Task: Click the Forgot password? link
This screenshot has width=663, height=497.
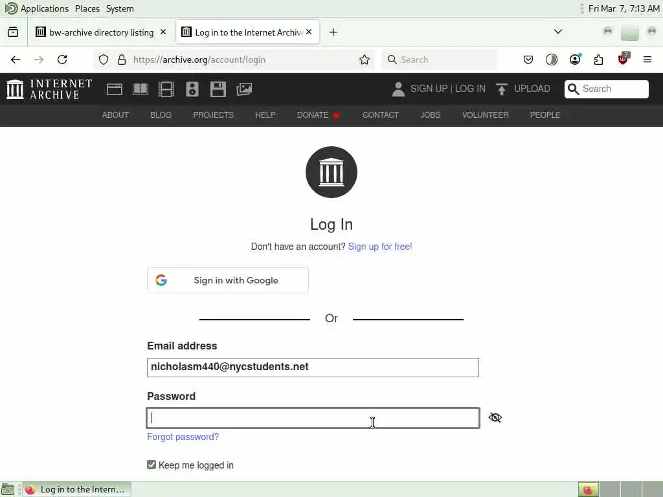Action: (x=183, y=437)
